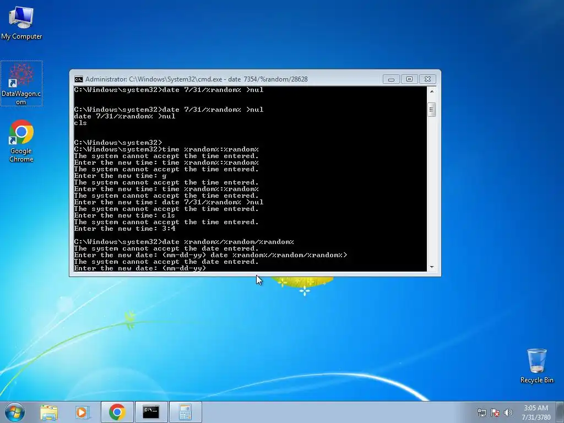Screen dimensions: 564x423
Task: Click the empty 'C:\Windows\system32>' prompt line
Action: click(x=118, y=143)
